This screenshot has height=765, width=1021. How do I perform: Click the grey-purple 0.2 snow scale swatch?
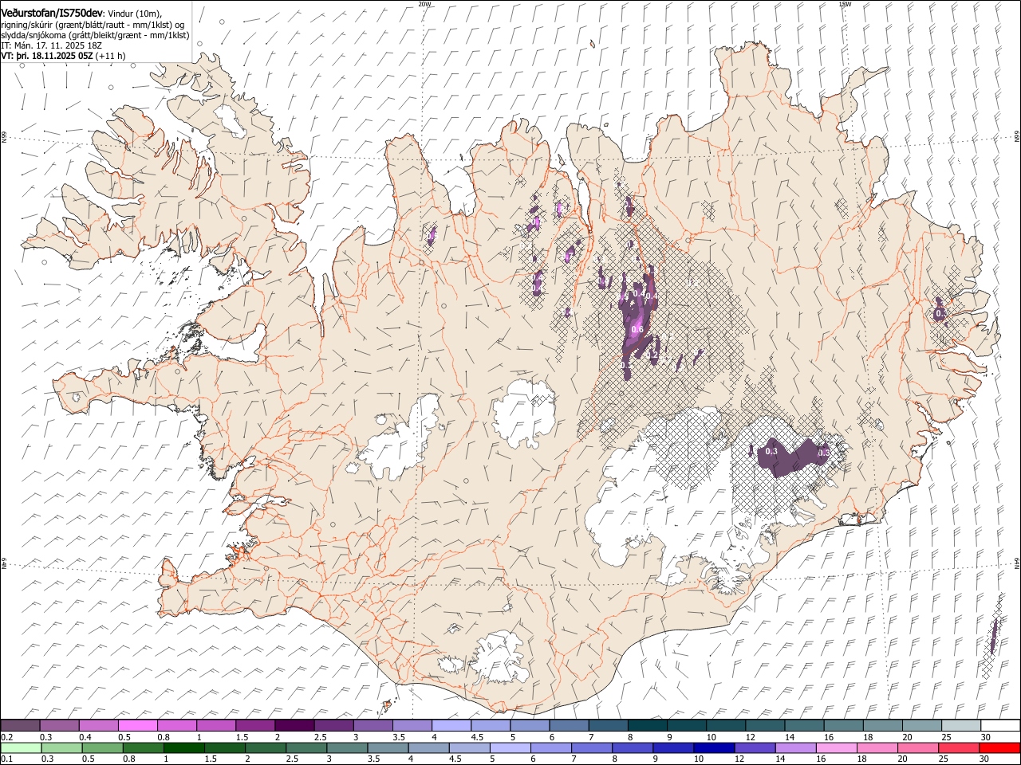21,726
